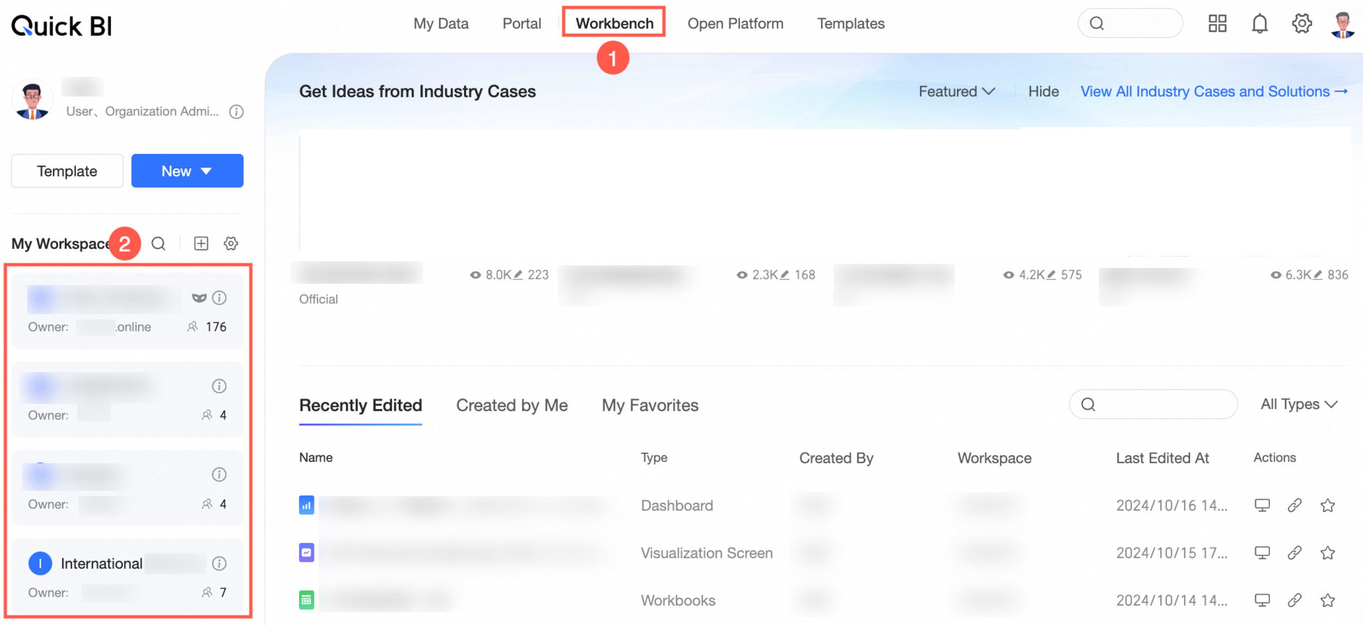This screenshot has height=625, width=1363.
Task: Star the Workbooks row item
Action: 1328,600
